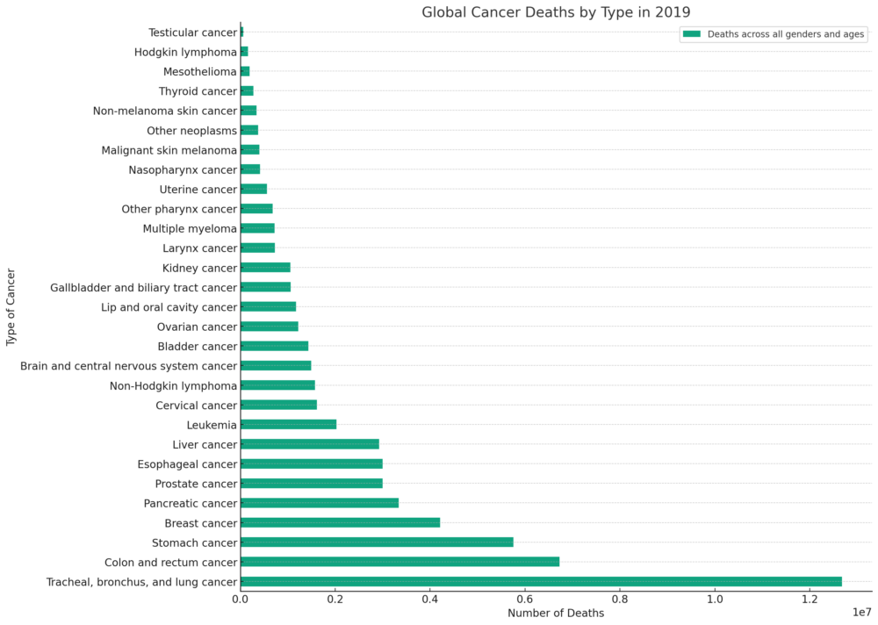This screenshot has height=625, width=878.
Task: Click the x-axis tick value 0.6
Action: (x=525, y=599)
